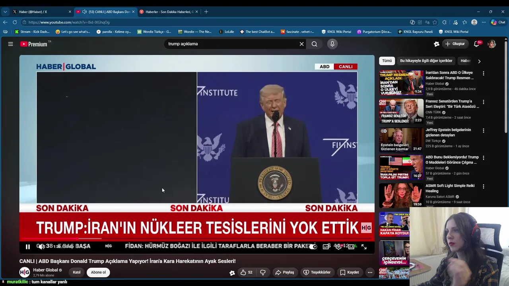Bookmark the page with the star icon
This screenshot has width=509, height=286.
click(435, 22)
